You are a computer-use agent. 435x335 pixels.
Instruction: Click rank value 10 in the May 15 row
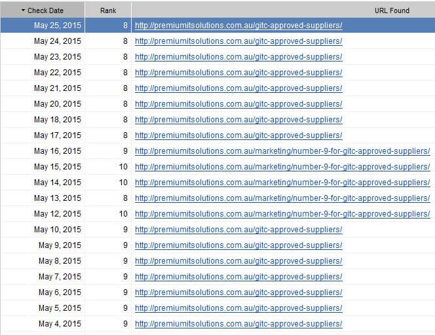tap(123, 167)
